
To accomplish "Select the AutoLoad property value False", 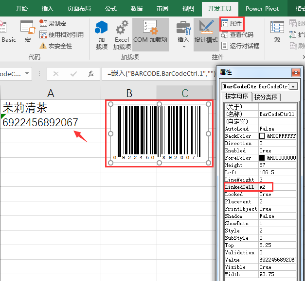I will pyautogui.click(x=277, y=129).
